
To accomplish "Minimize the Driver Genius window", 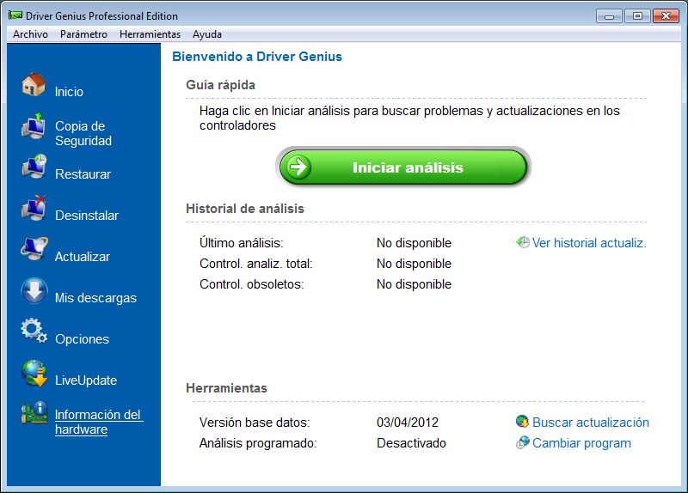I will (609, 16).
